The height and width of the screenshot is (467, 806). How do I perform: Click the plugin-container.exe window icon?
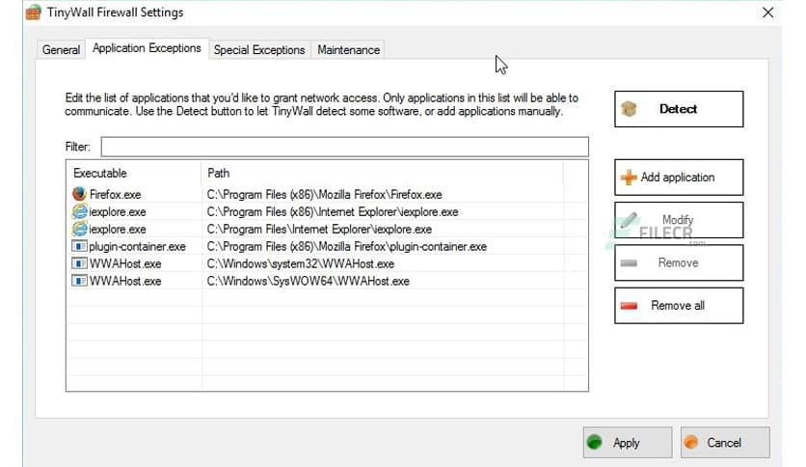(x=79, y=246)
